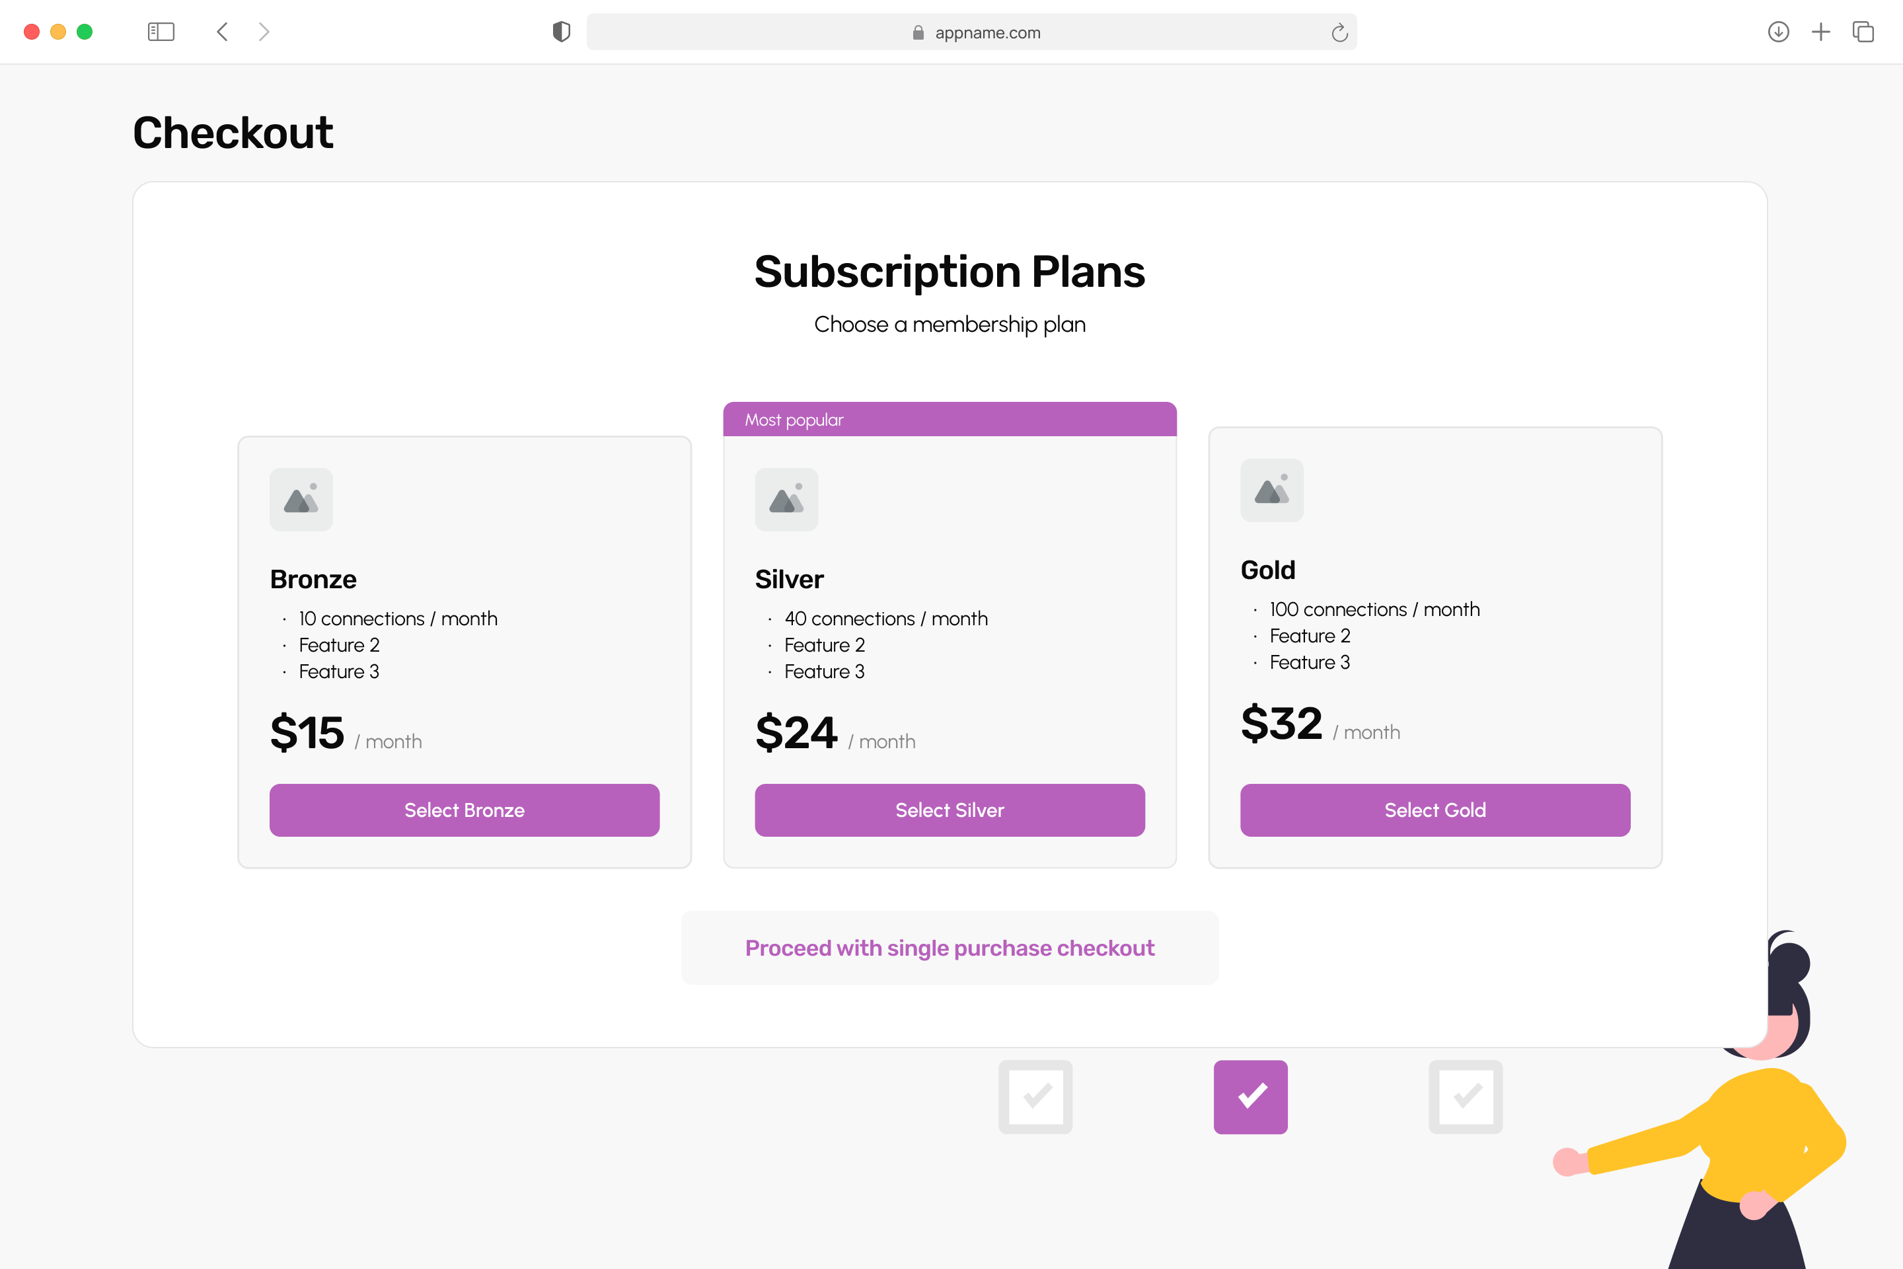Click the Silver plan mountain icon
1903x1269 pixels.
[787, 498]
